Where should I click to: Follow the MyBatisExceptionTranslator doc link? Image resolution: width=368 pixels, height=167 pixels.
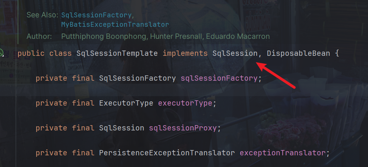click(115, 25)
